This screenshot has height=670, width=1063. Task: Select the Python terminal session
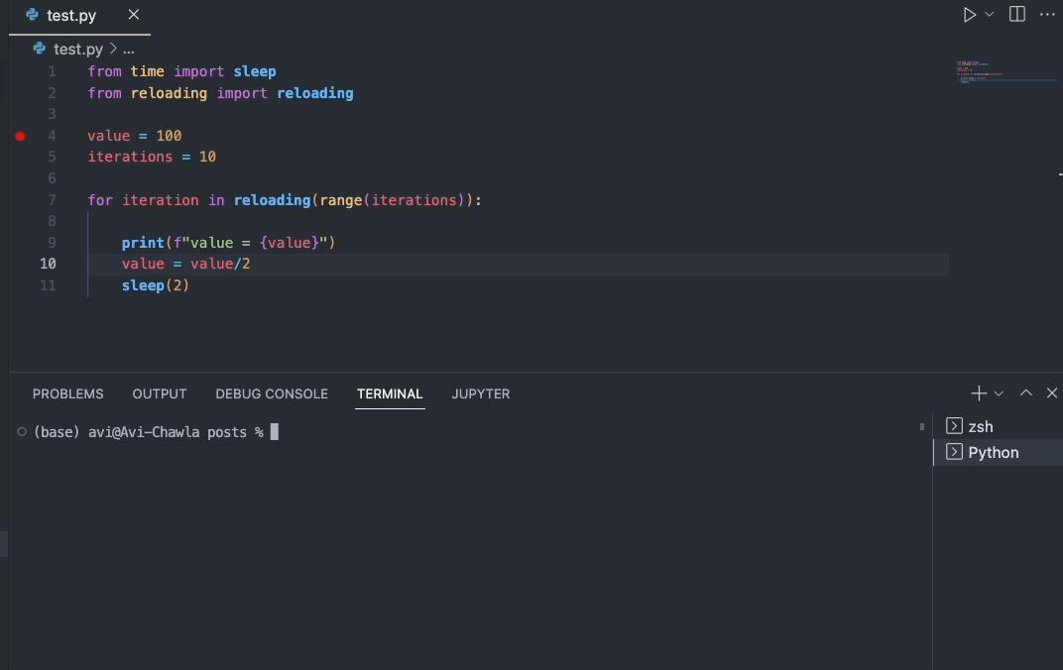pos(993,452)
